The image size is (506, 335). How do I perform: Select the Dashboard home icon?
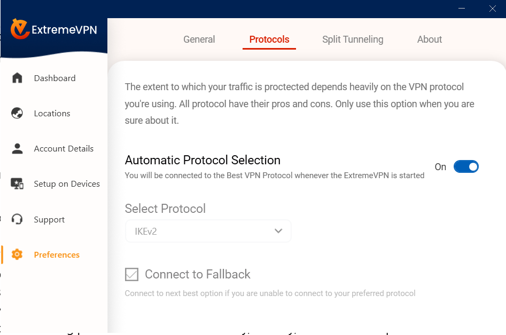(x=17, y=78)
